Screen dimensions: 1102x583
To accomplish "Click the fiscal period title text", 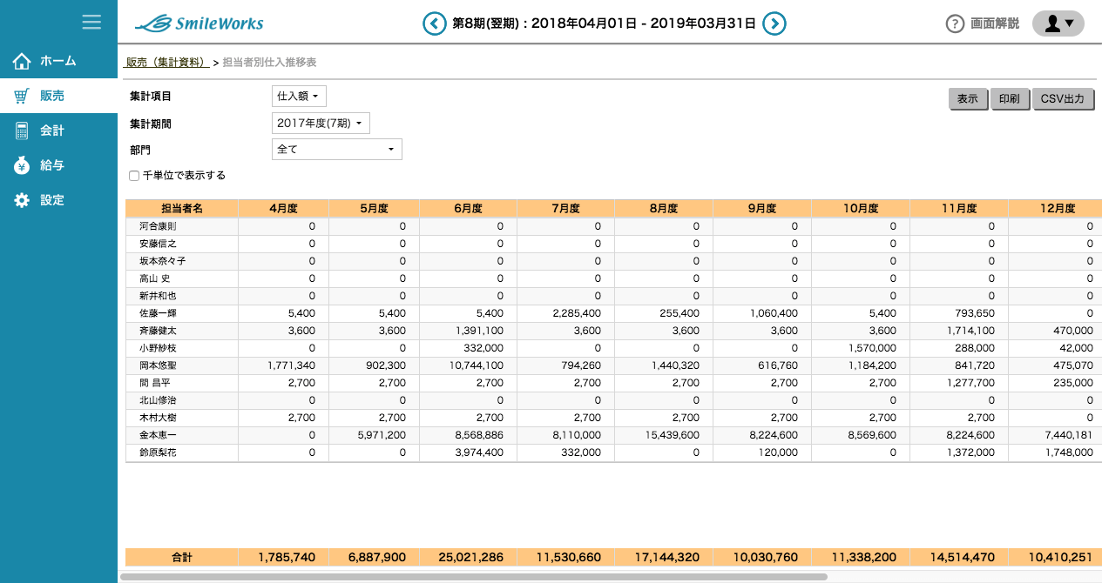I will 604,23.
